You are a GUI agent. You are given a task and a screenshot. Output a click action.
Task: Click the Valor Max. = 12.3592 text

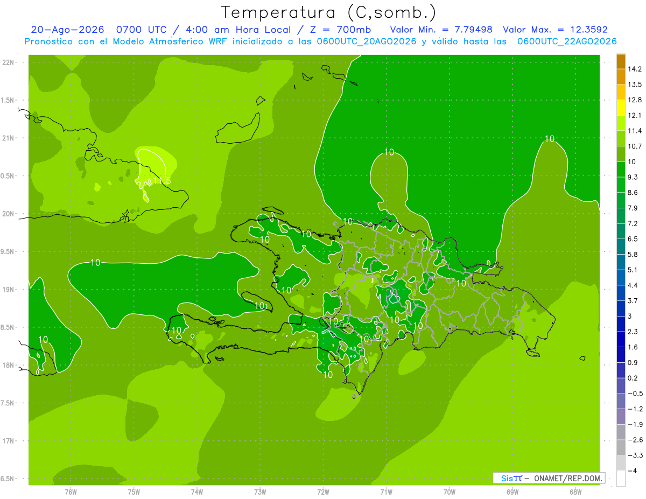tap(555, 30)
